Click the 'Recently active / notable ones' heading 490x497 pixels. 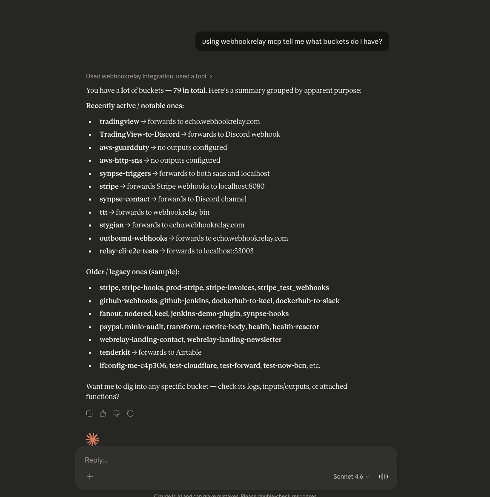135,106
